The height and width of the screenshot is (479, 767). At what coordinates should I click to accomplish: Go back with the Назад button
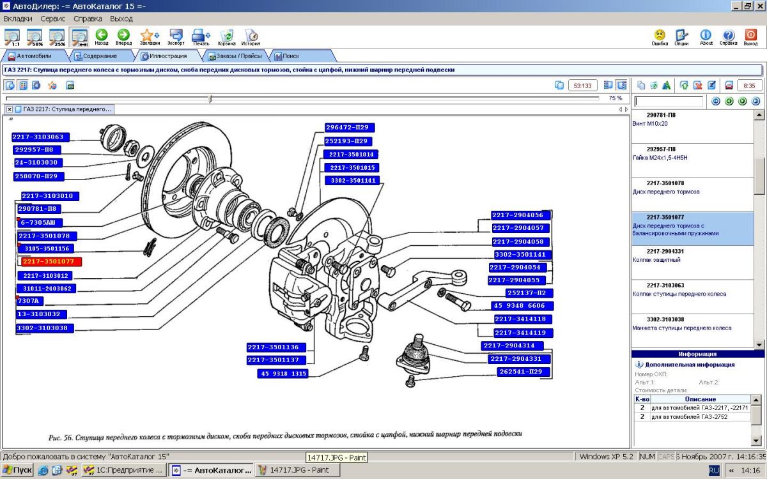(x=102, y=37)
